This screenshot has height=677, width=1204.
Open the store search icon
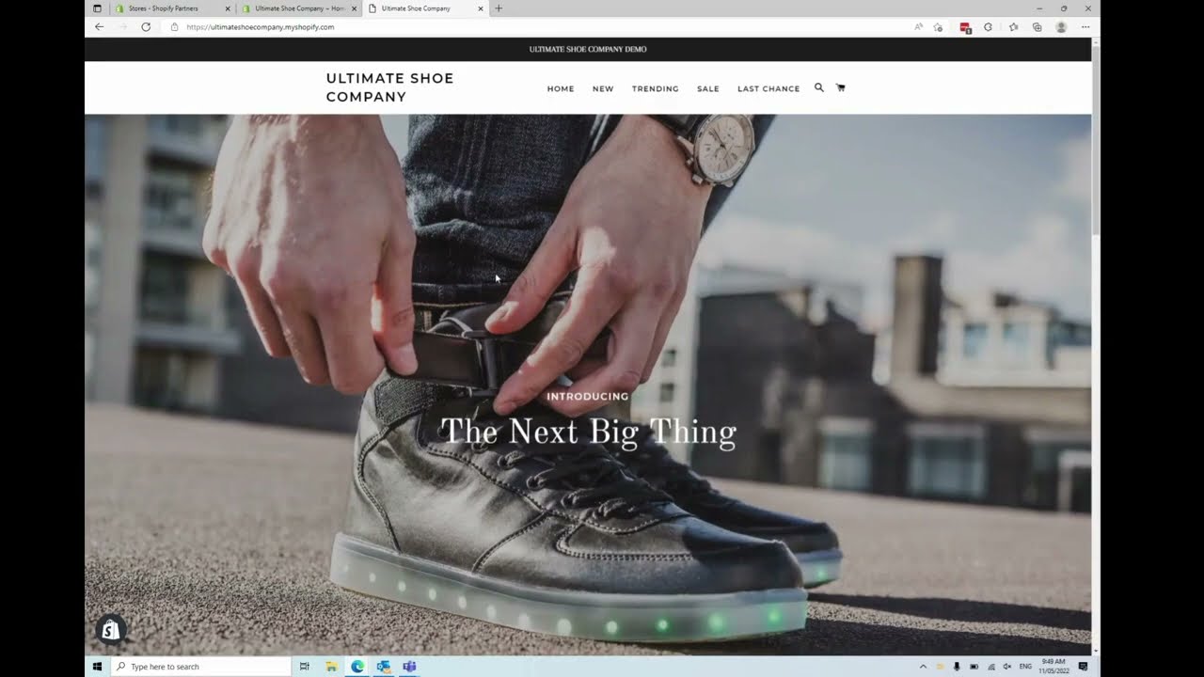coord(818,87)
